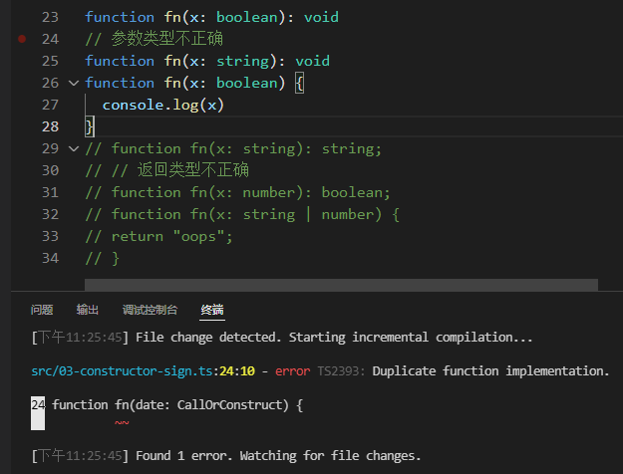Click 'Found 1 error' terminal line
Viewport: 623px width, 474px height.
click(x=226, y=455)
